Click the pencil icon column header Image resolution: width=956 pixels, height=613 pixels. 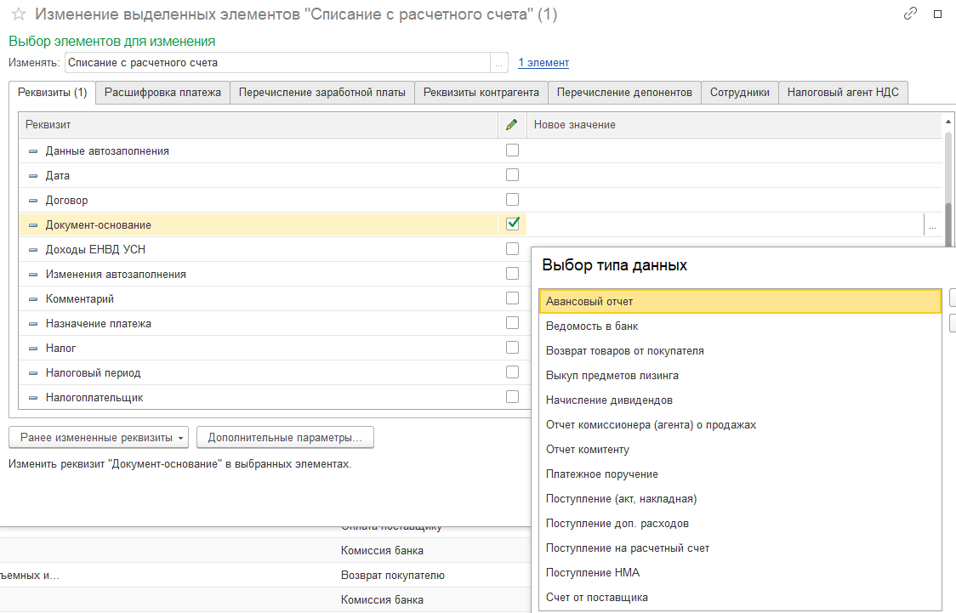(x=511, y=125)
